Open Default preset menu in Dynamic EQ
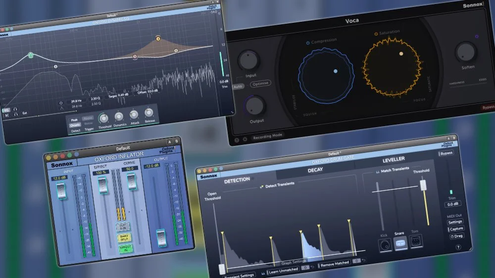The image size is (495, 278). click(x=112, y=15)
